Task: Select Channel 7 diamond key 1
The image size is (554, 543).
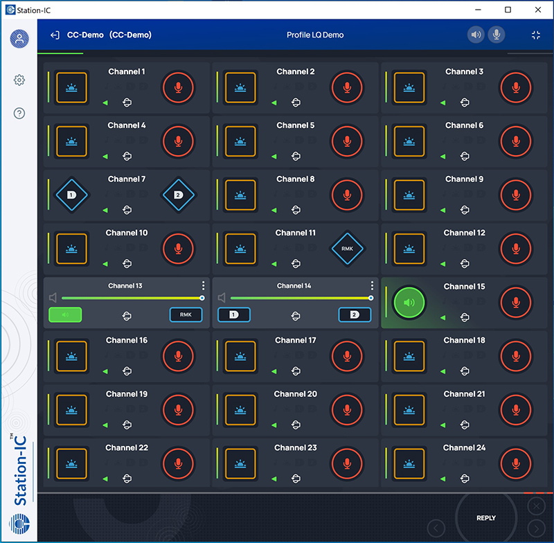Action: tap(72, 195)
